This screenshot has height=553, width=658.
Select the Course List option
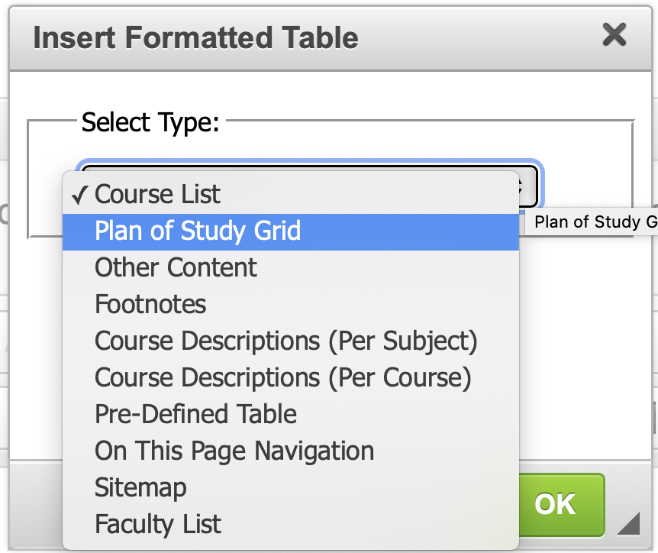point(157,195)
